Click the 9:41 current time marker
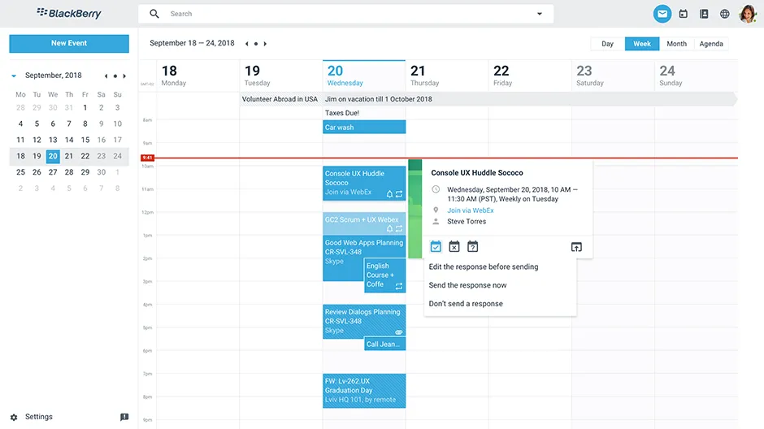The height and width of the screenshot is (429, 764). pos(147,158)
